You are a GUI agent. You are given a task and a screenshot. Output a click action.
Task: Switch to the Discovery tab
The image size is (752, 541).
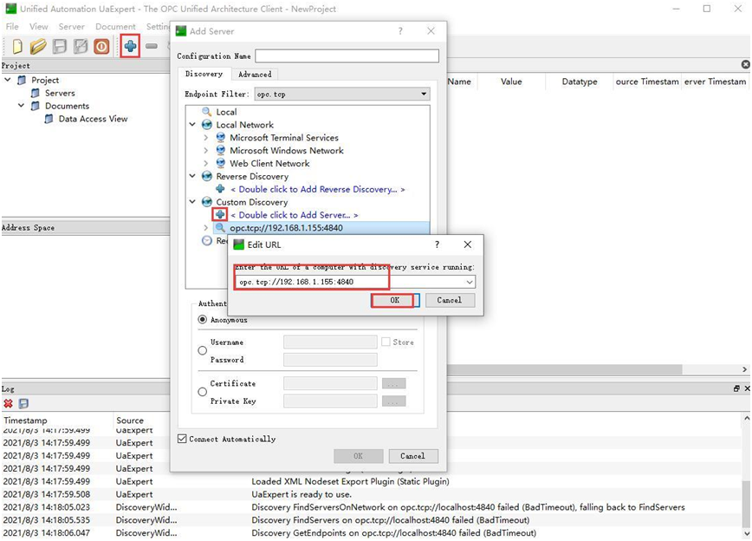coord(204,74)
